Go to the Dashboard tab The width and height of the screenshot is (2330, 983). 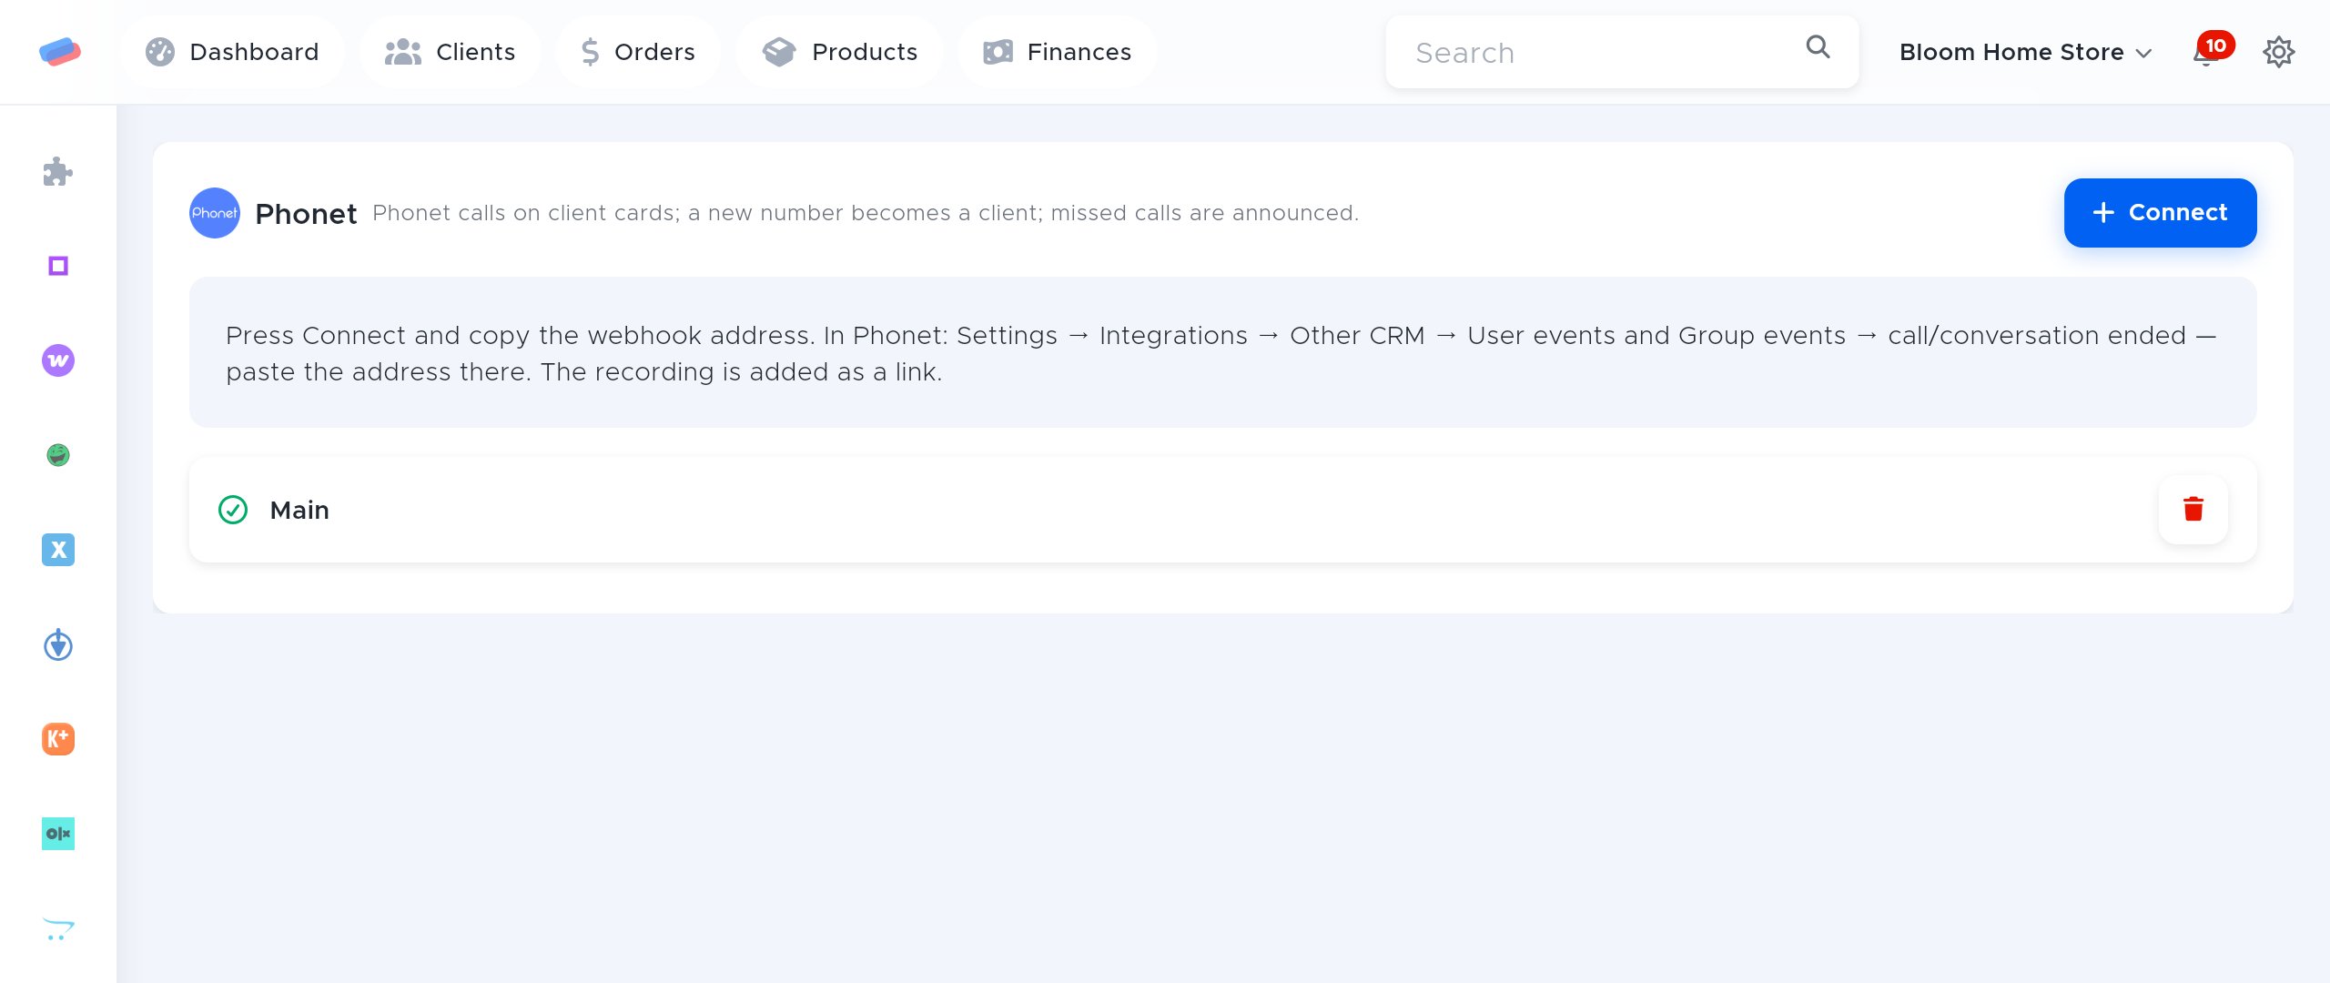pyautogui.click(x=232, y=52)
